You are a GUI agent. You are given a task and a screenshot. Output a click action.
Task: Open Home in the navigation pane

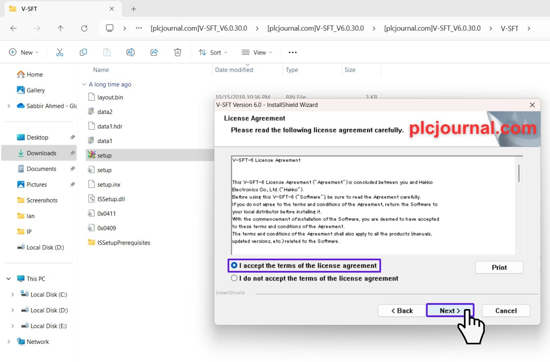(30, 74)
